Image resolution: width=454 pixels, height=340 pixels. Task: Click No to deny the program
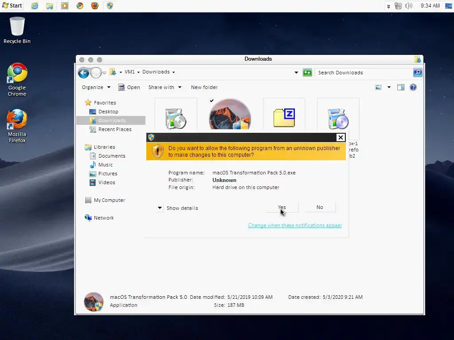pos(320,207)
